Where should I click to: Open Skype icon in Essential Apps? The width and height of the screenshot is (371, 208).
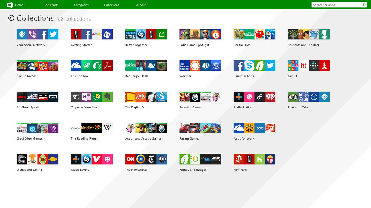pos(249,66)
